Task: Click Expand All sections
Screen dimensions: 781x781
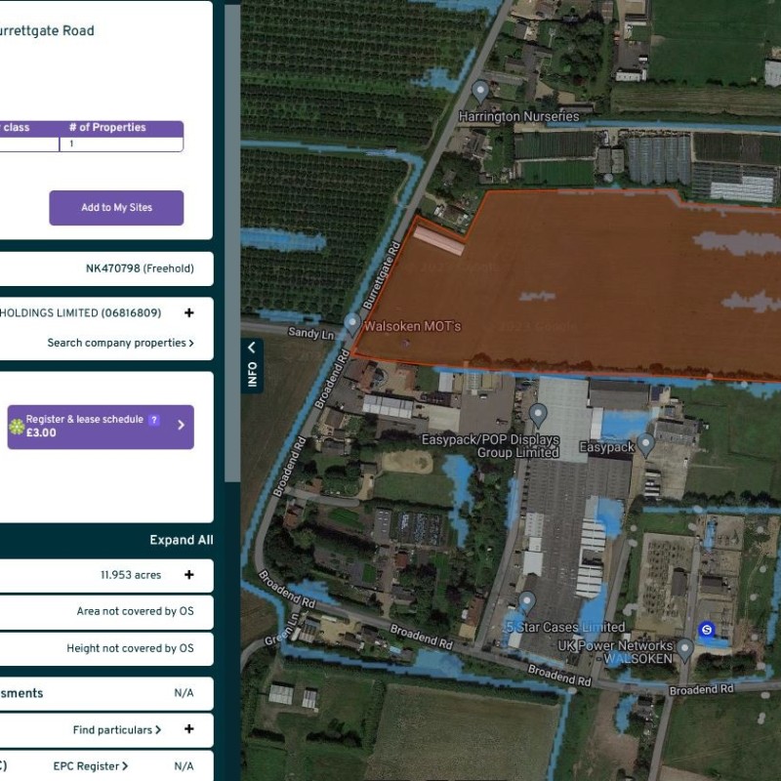Action: tap(181, 540)
